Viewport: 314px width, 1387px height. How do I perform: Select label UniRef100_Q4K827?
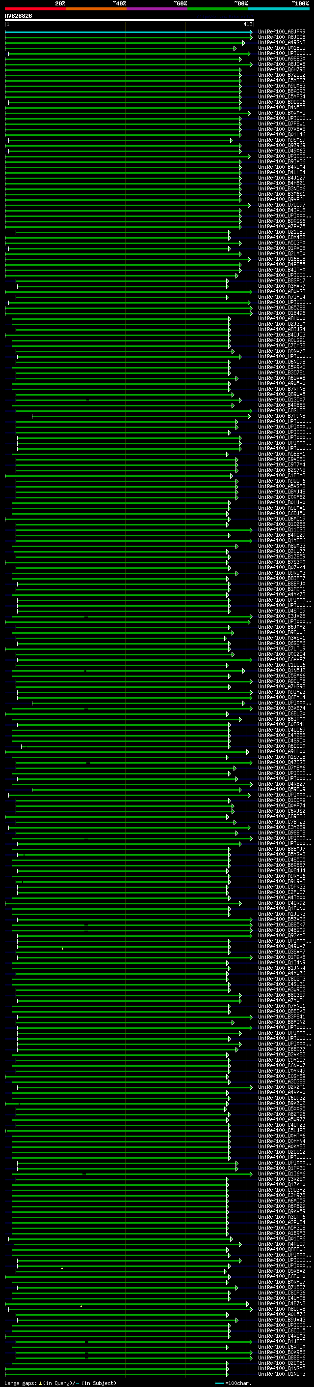pyautogui.click(x=282, y=784)
